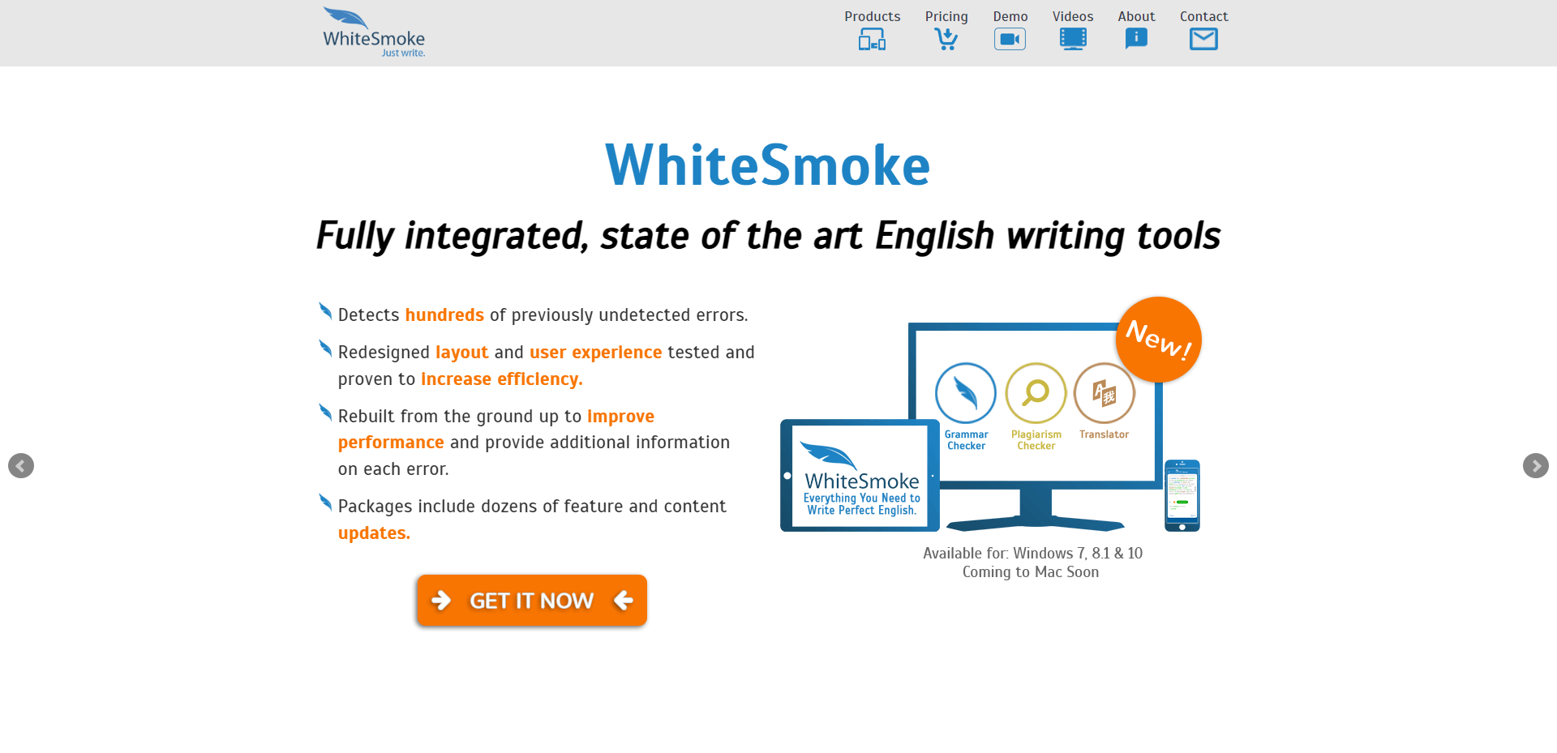Click the orange word 'hundreds'

444,314
